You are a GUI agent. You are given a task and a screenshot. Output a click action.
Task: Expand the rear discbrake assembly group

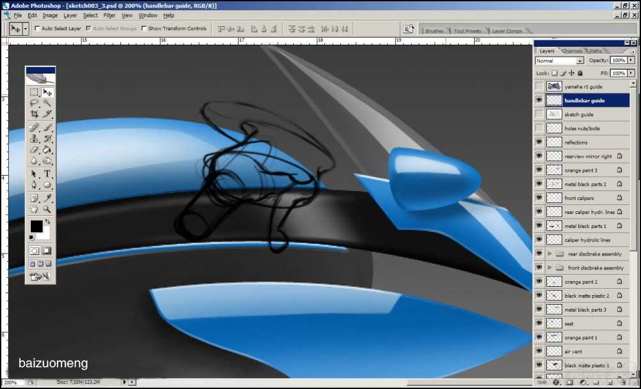click(x=550, y=254)
